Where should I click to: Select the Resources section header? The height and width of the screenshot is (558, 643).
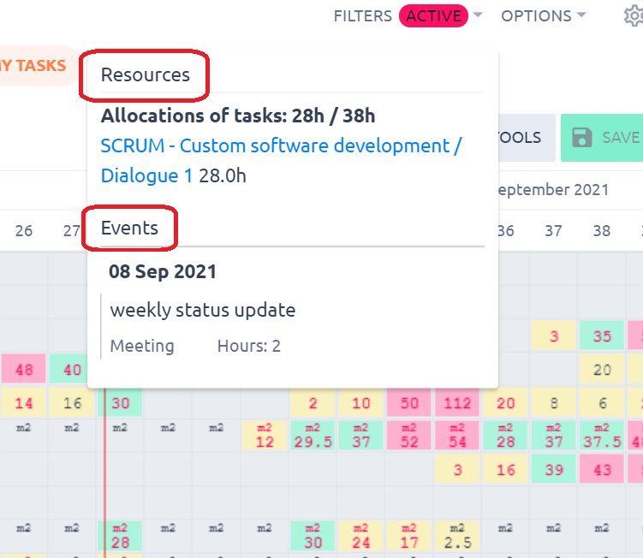(146, 74)
